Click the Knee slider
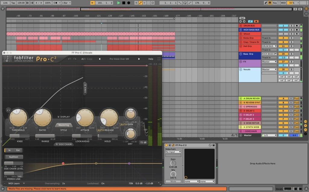The height and width of the screenshot is (192, 309). (20, 136)
